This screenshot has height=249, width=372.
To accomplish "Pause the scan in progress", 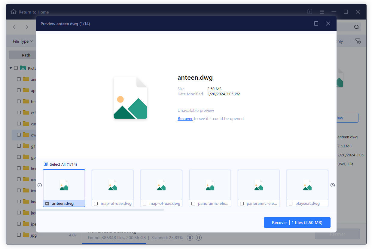I will tap(198, 238).
